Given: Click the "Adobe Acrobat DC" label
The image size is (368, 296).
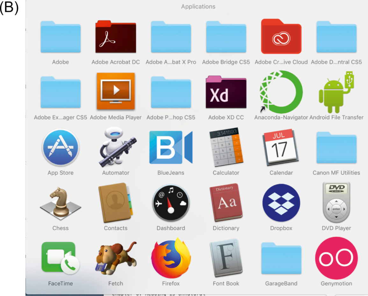Looking at the screenshot, I should coord(116,62).
